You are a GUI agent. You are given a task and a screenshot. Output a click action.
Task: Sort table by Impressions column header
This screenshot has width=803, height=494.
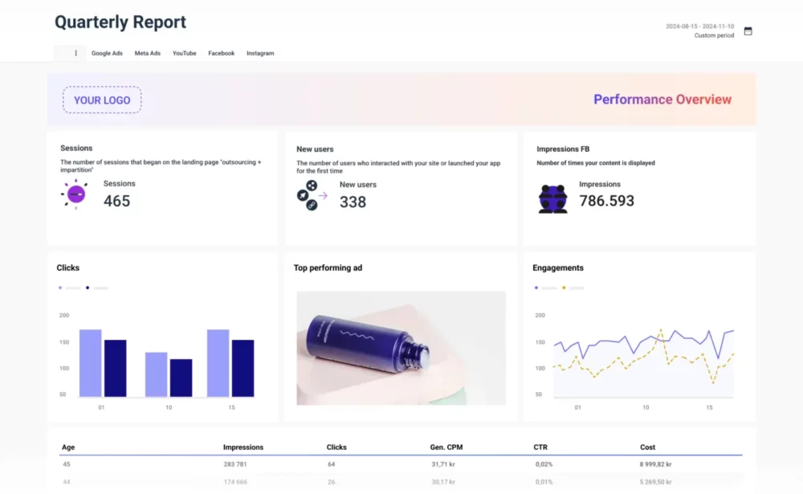(x=243, y=447)
